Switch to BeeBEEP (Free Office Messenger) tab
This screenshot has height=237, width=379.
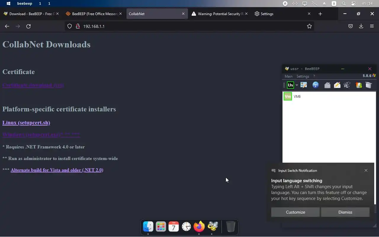click(93, 14)
